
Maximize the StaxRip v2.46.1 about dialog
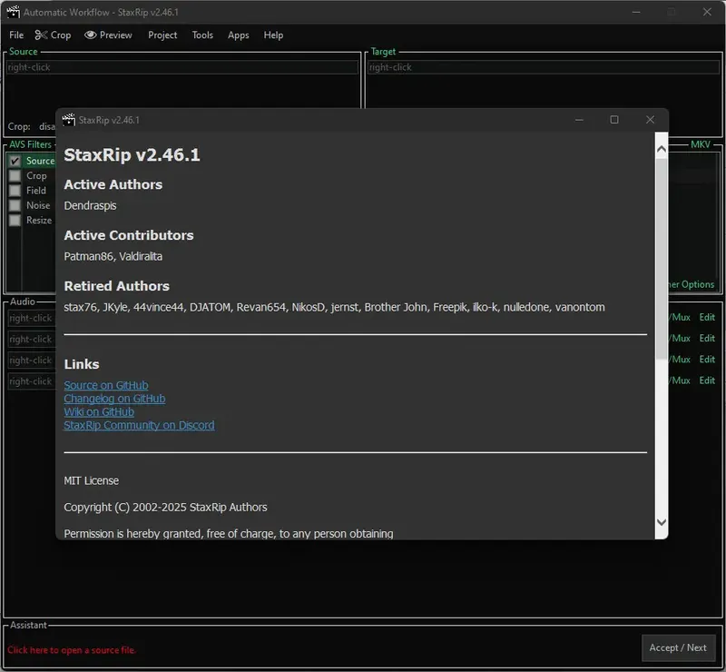[x=614, y=120]
